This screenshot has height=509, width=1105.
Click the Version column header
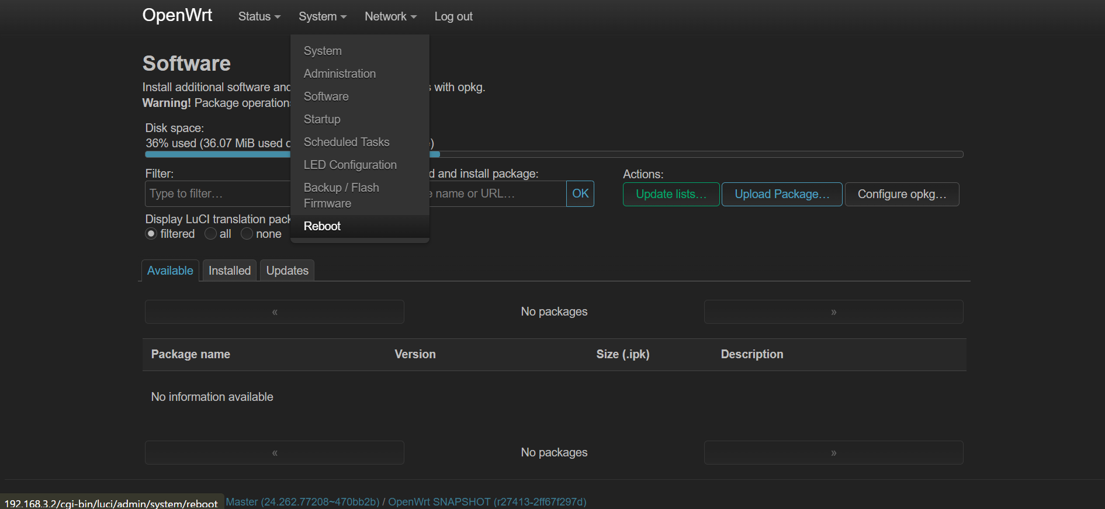tap(415, 354)
